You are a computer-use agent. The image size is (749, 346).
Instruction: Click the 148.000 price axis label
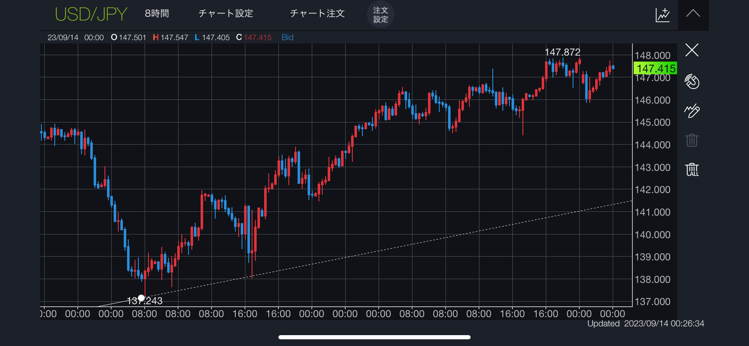[x=652, y=56]
